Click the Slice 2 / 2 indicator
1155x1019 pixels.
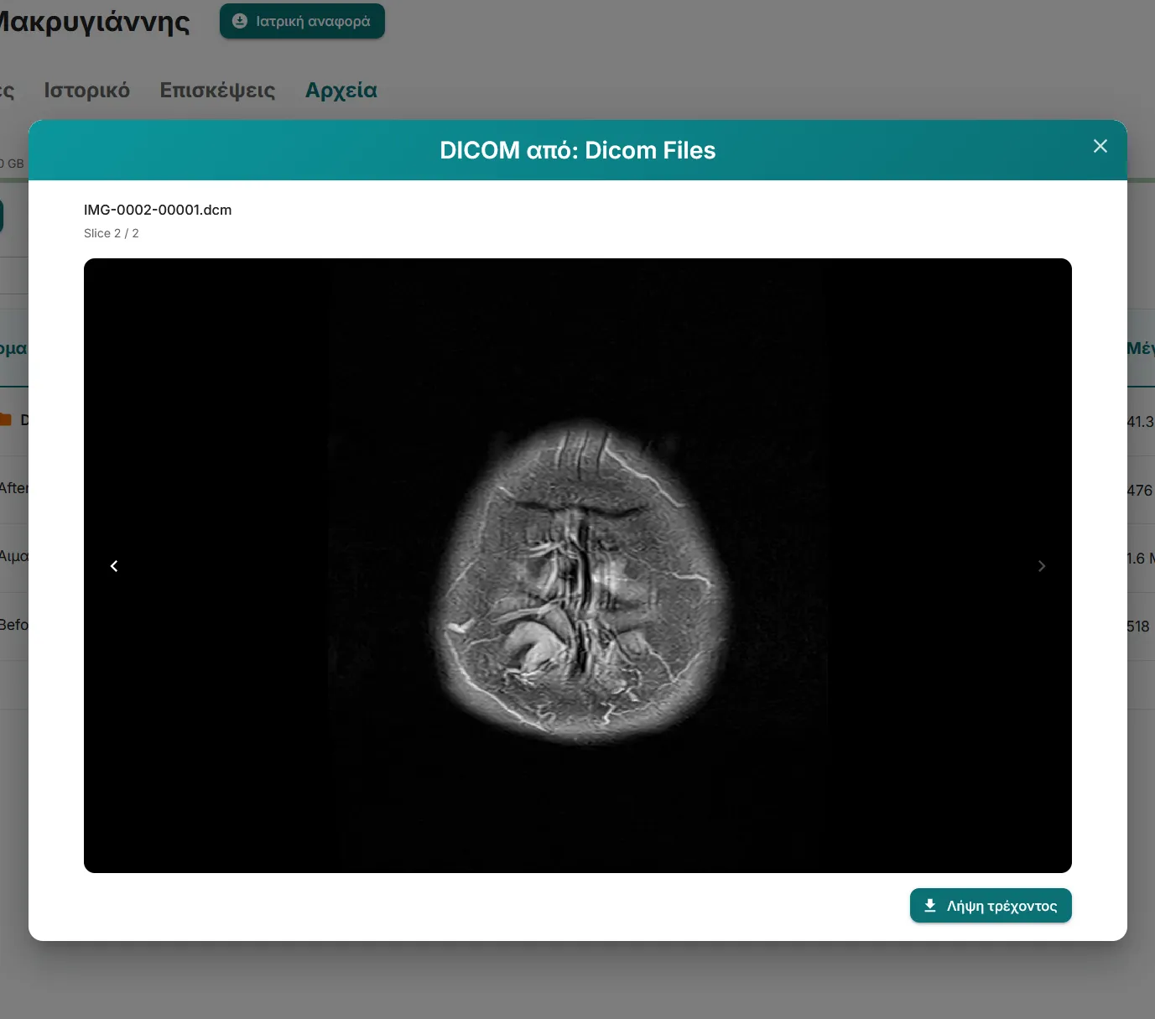pos(112,233)
